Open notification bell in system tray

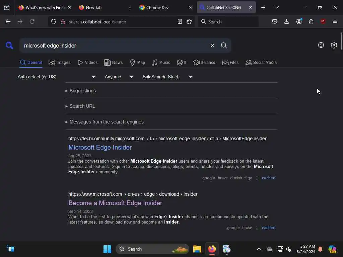pos(320,249)
